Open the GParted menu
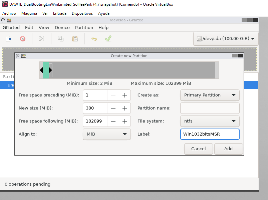268x200 pixels. pos(11,27)
